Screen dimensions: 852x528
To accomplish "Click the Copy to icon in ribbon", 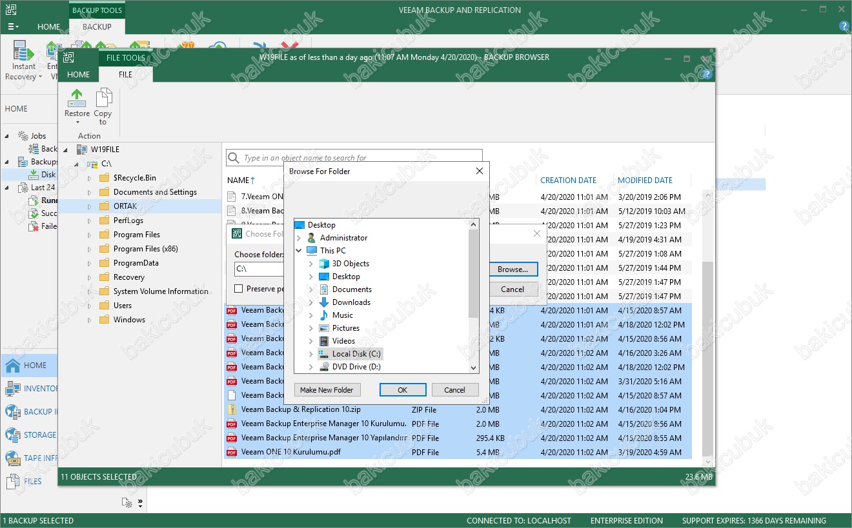I will point(103,99).
